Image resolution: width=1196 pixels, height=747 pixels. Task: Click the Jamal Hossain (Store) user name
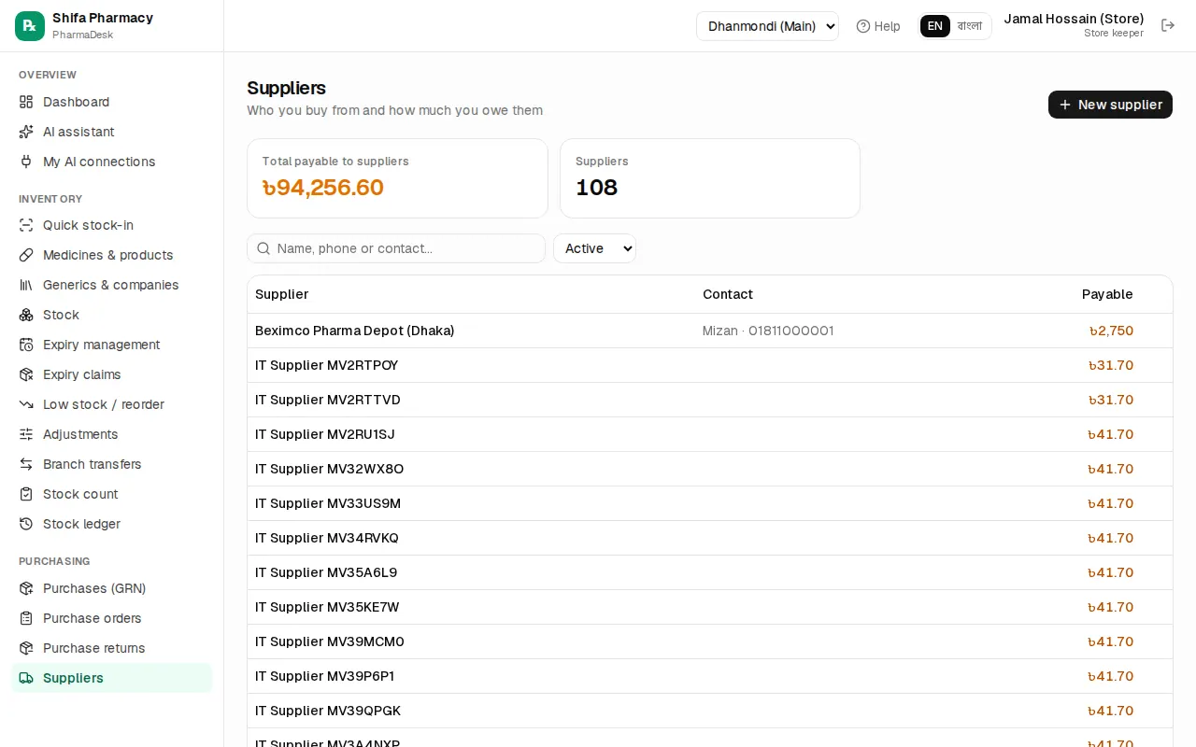coord(1074,19)
